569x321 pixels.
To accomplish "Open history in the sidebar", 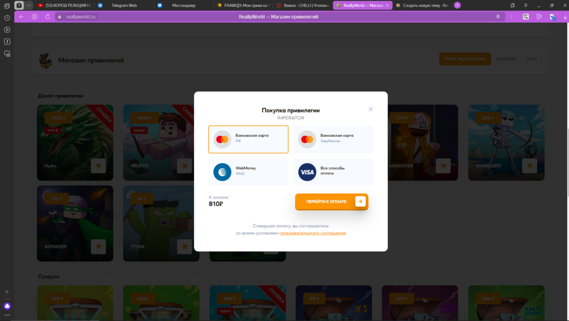I will pyautogui.click(x=7, y=18).
